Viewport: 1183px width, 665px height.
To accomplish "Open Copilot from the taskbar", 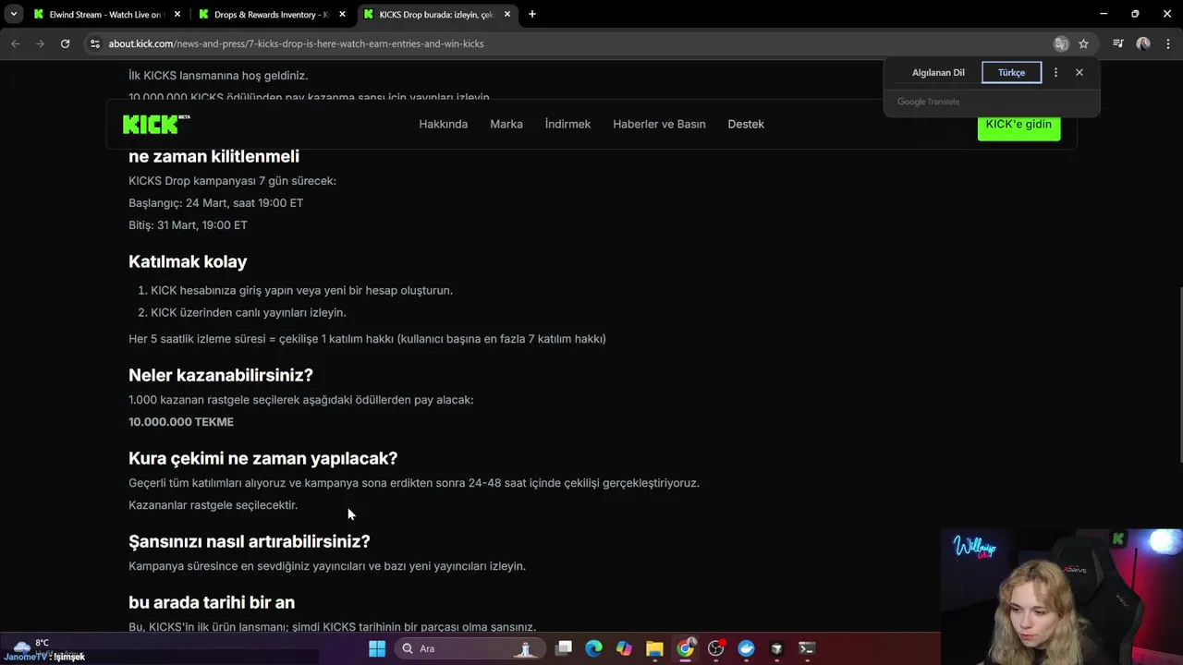I will tap(624, 648).
